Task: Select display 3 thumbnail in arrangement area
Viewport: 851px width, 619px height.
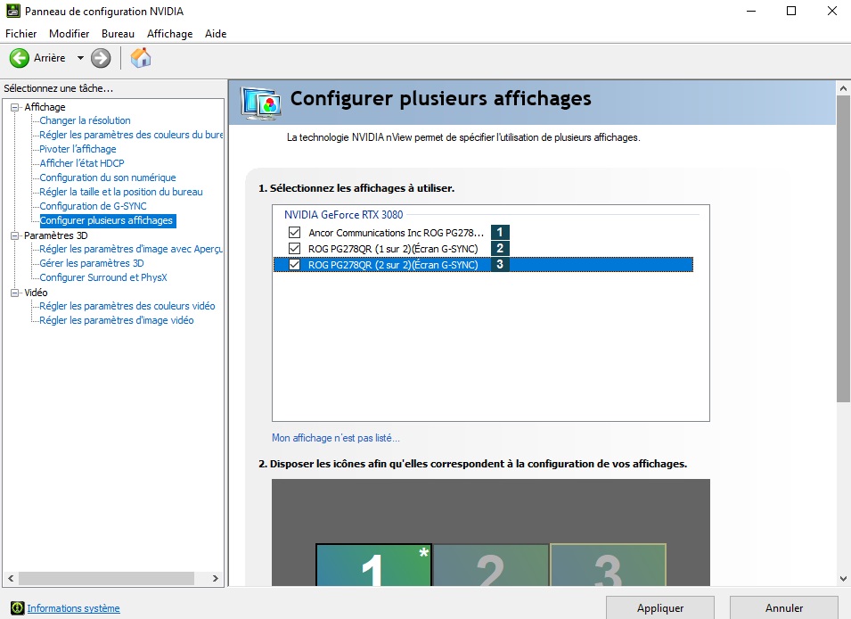Action: [609, 565]
